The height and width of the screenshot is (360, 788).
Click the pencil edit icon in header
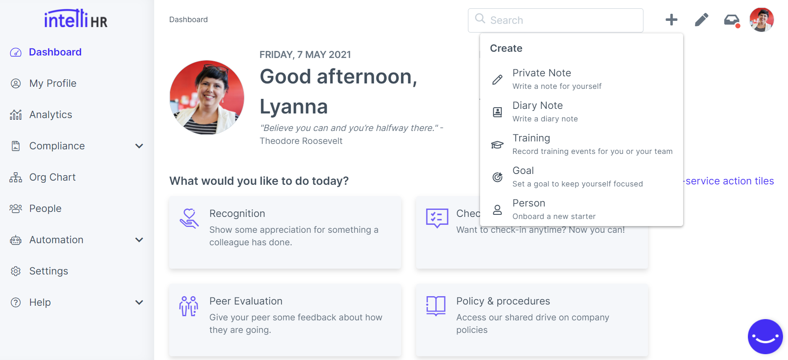(702, 20)
